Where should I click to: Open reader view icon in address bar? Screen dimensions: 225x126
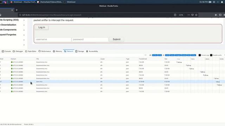coord(175,15)
